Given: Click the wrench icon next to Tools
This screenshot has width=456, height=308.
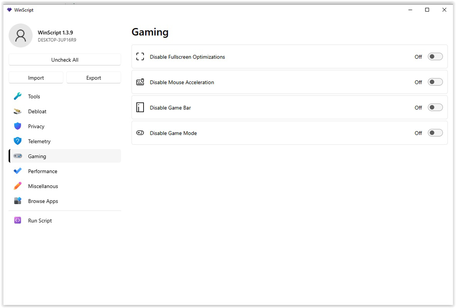Looking at the screenshot, I should (x=17, y=96).
